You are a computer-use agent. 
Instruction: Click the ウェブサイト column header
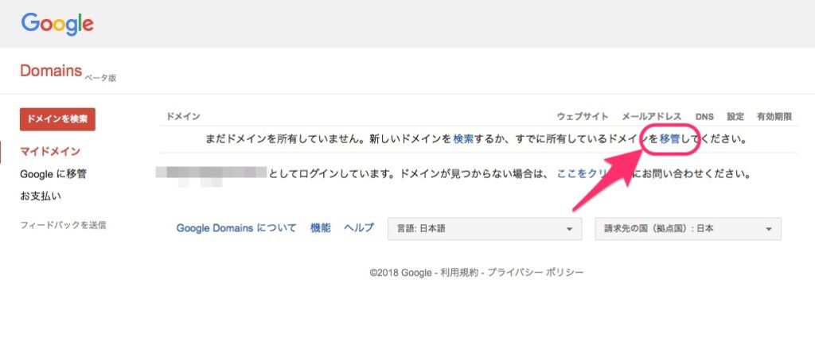582,117
